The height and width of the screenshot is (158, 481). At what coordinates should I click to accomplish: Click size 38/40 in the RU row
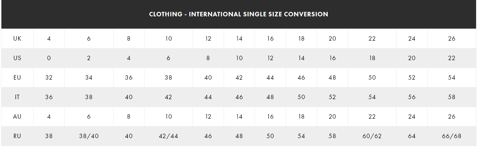[x=89, y=136]
